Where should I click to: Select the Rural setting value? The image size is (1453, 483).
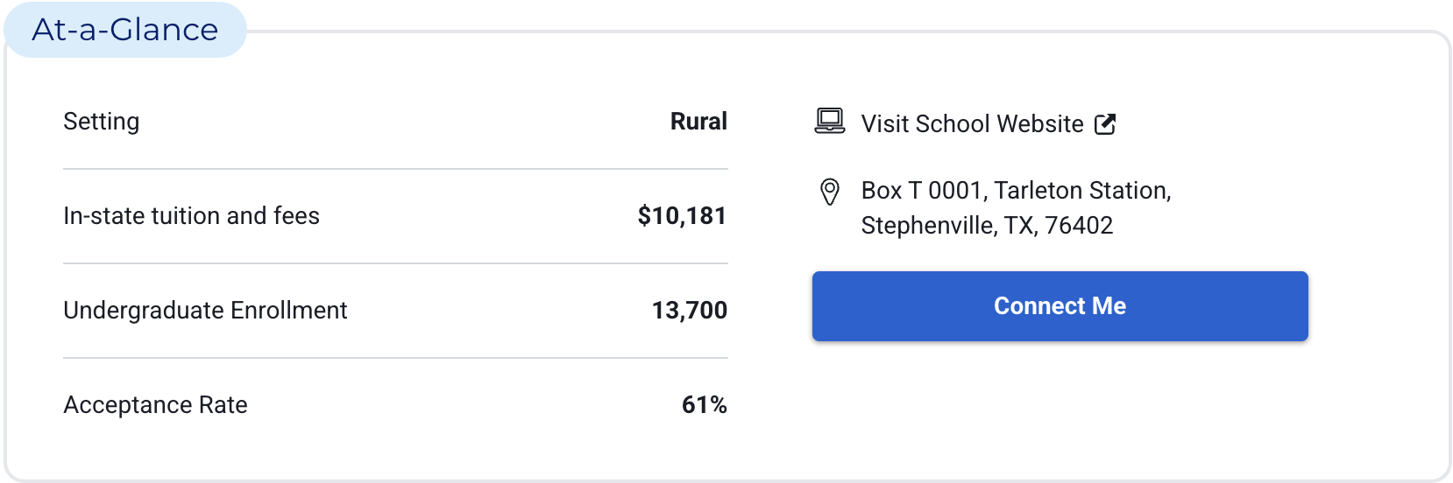tap(698, 122)
